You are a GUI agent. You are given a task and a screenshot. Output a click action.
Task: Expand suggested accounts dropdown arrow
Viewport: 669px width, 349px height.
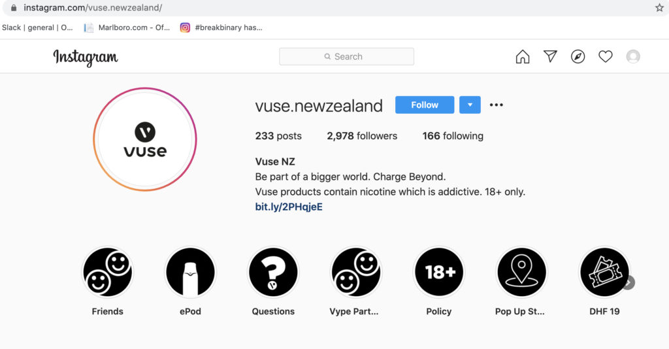[x=470, y=105]
